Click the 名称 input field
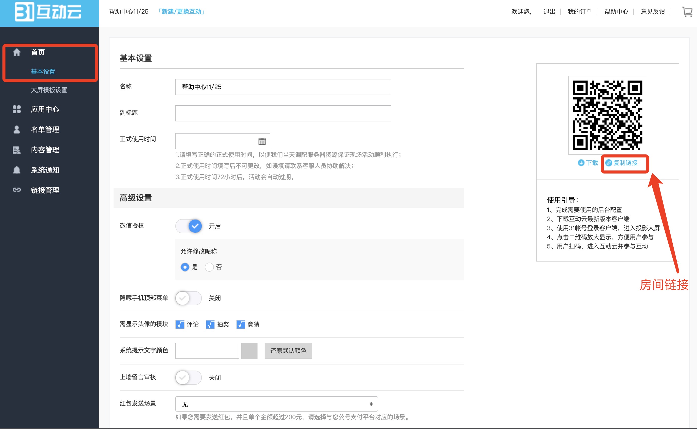This screenshot has height=429, width=697. tap(283, 87)
